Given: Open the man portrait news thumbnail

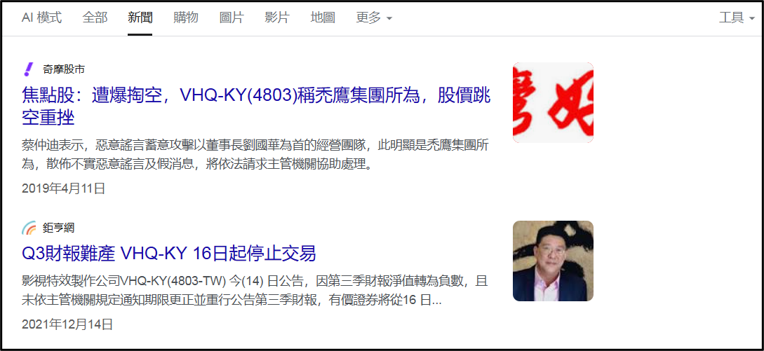Looking at the screenshot, I should click(553, 261).
